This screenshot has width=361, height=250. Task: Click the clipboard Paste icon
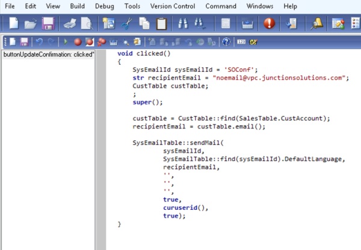click(x=161, y=24)
